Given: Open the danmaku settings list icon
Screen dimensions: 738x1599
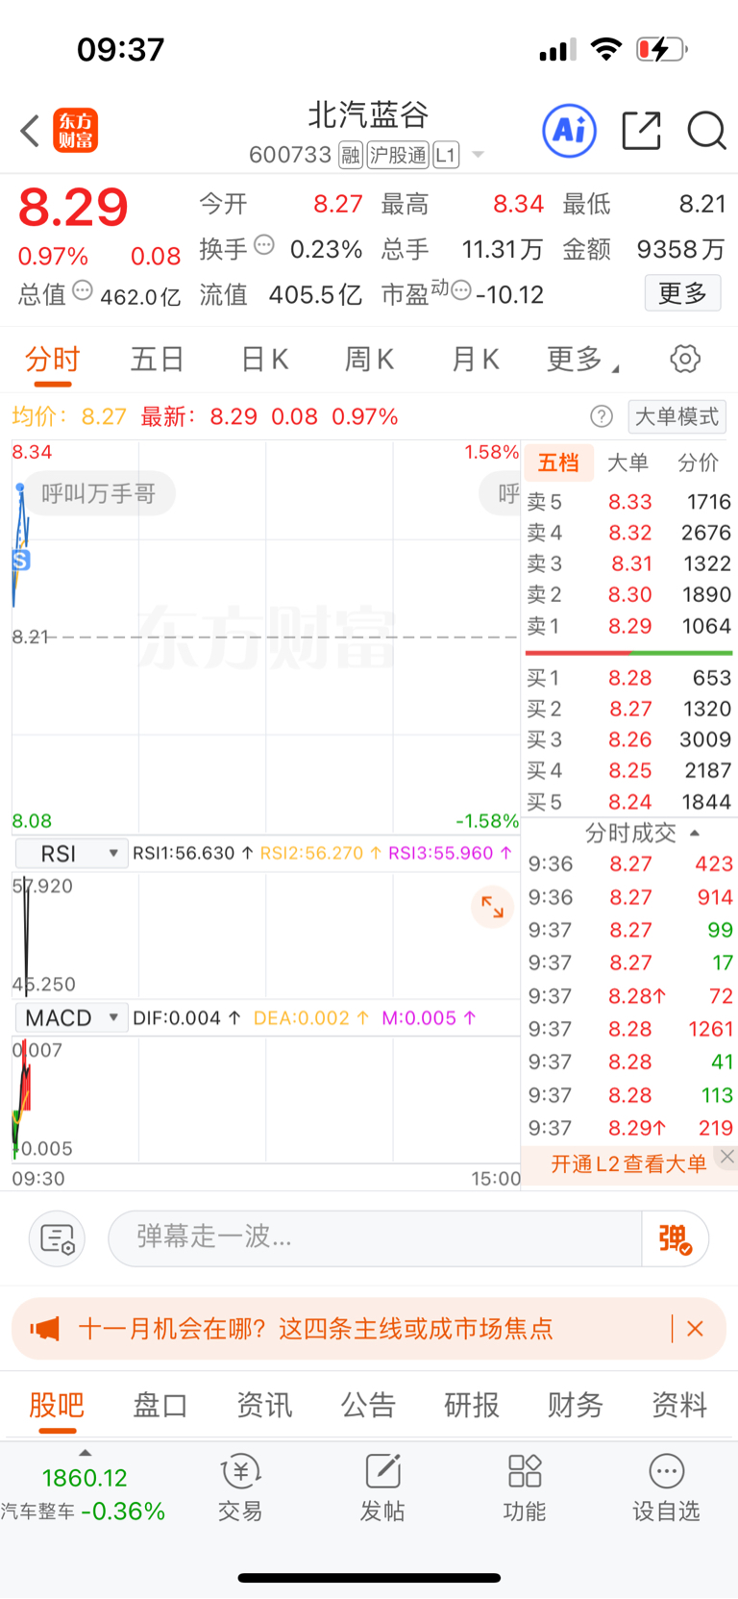Looking at the screenshot, I should 58,1238.
